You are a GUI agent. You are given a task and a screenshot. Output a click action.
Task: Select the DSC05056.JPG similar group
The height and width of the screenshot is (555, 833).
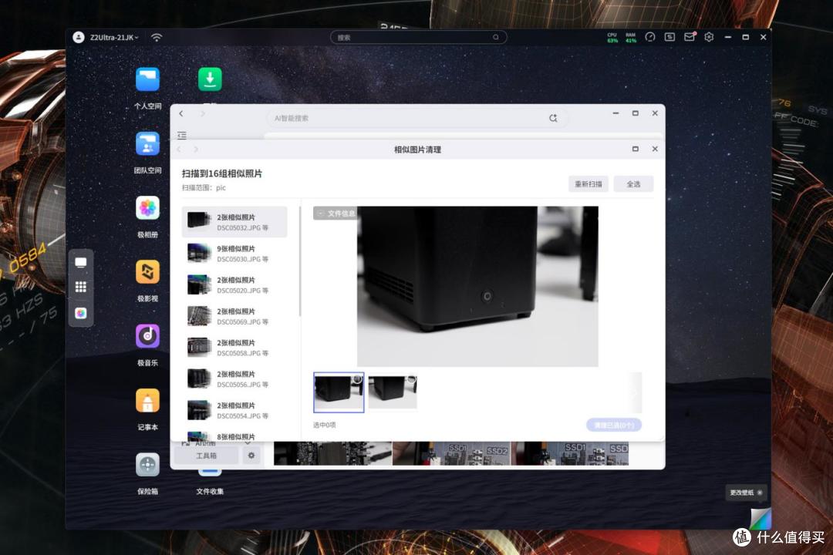[234, 378]
